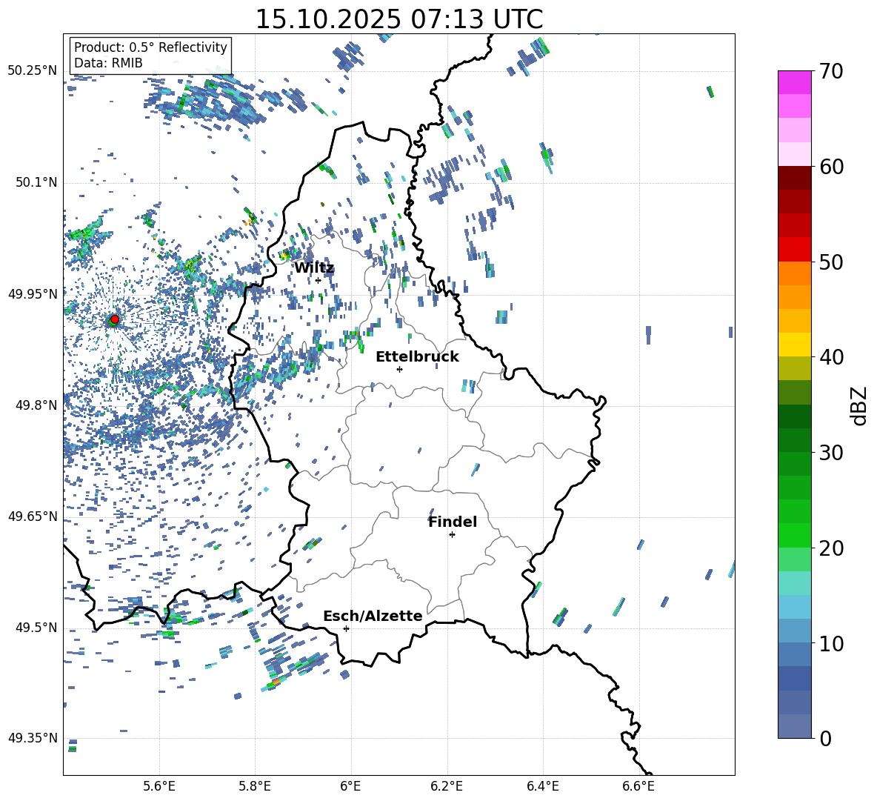Image resolution: width=877 pixels, height=801 pixels.
Task: Pick the yellow colorbar segment above 40
Action: (x=795, y=345)
